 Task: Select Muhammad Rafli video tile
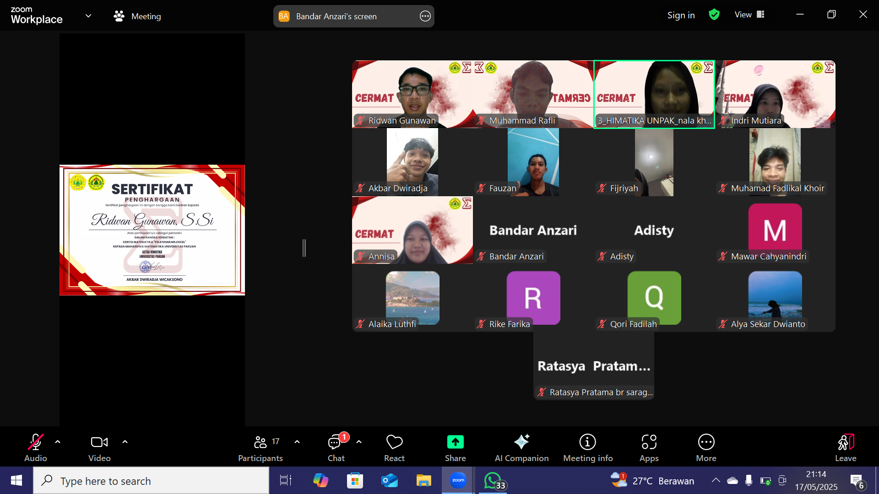pos(533,94)
